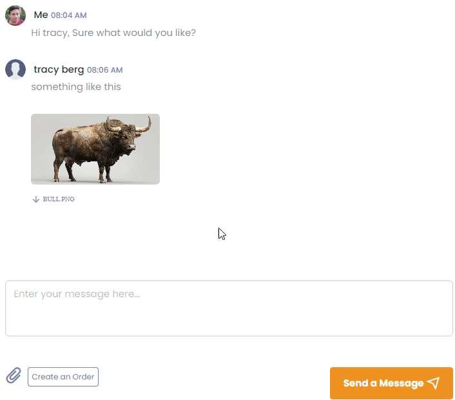Open my profile photo avatar
Image resolution: width=455 pixels, height=400 pixels.
[x=15, y=15]
